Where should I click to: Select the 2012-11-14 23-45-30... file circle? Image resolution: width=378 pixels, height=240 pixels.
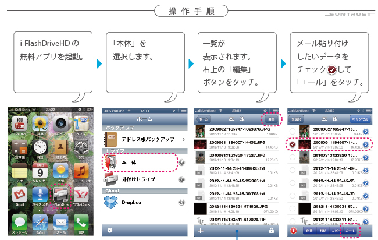coord(292,196)
